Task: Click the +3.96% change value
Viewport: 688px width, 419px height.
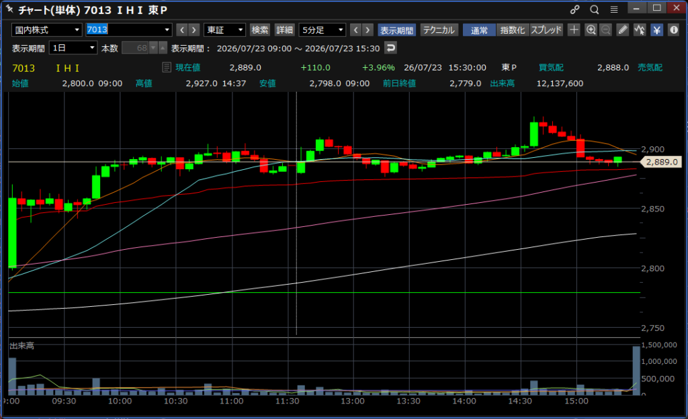Action: point(378,68)
